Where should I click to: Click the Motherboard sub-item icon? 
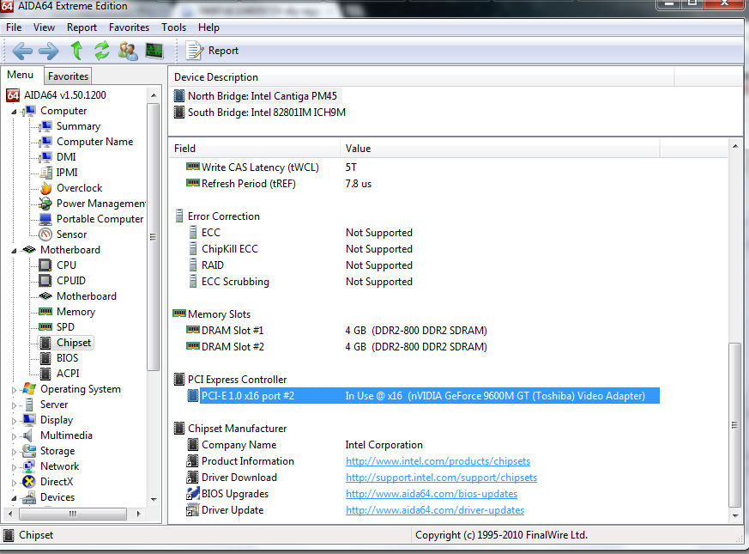tap(45, 295)
